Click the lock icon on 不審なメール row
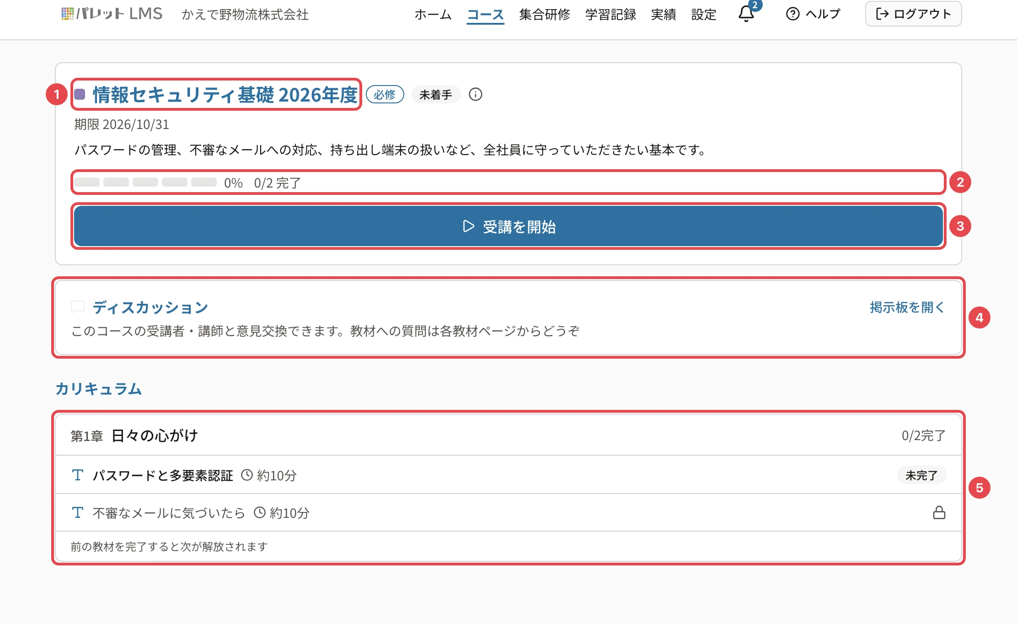Viewport: 1017px width, 624px height. point(939,512)
